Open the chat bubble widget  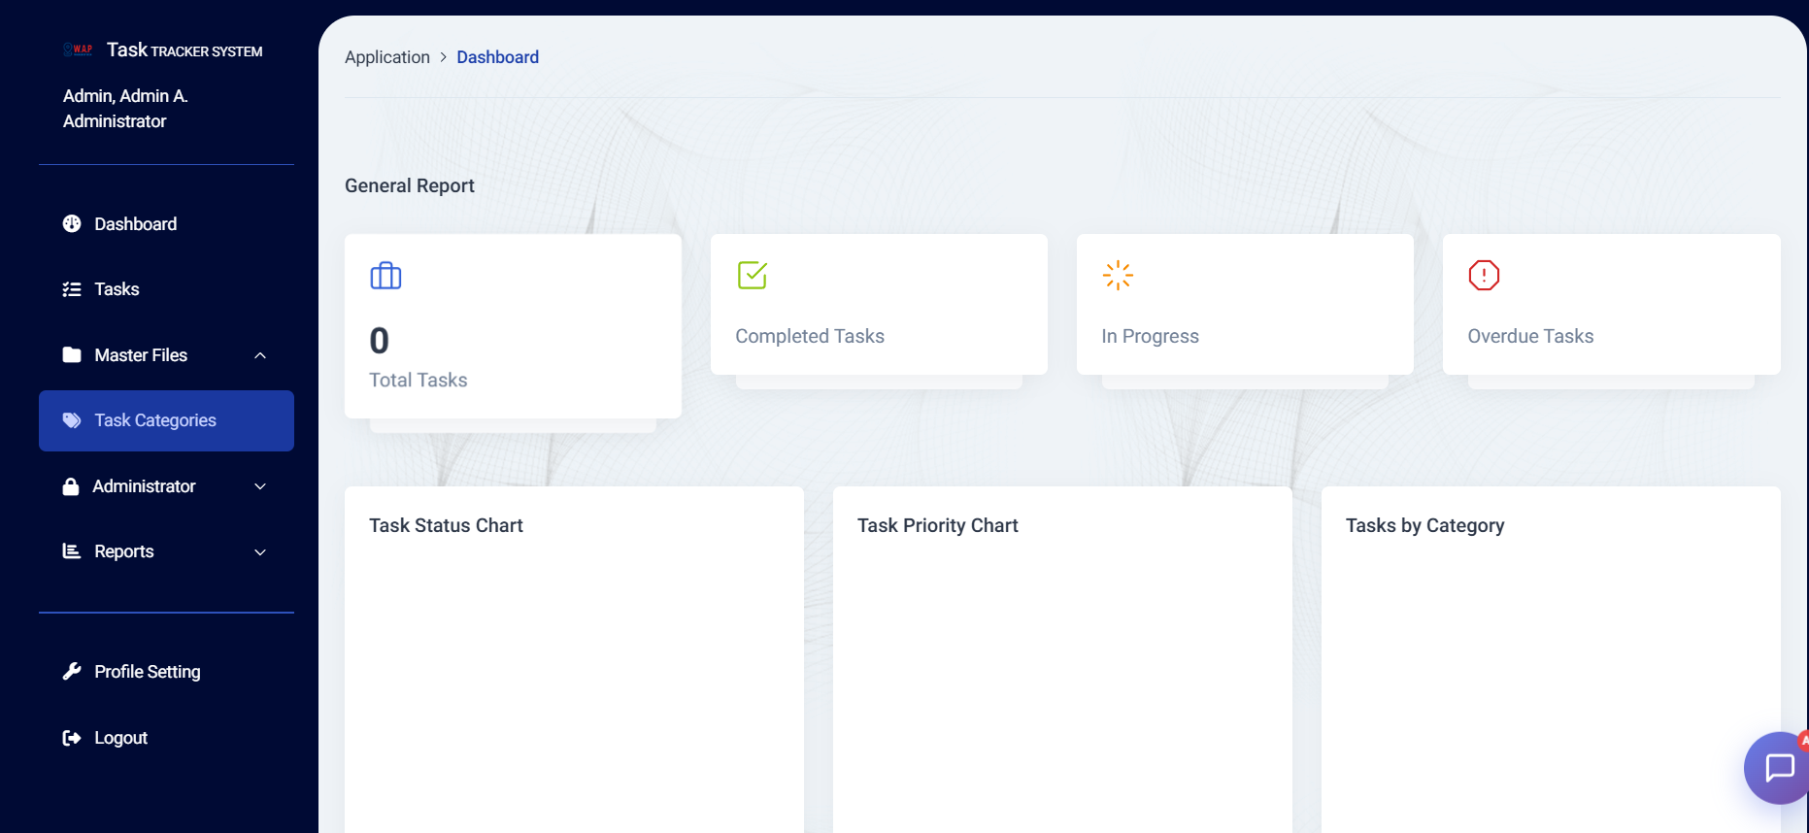[1778, 767]
